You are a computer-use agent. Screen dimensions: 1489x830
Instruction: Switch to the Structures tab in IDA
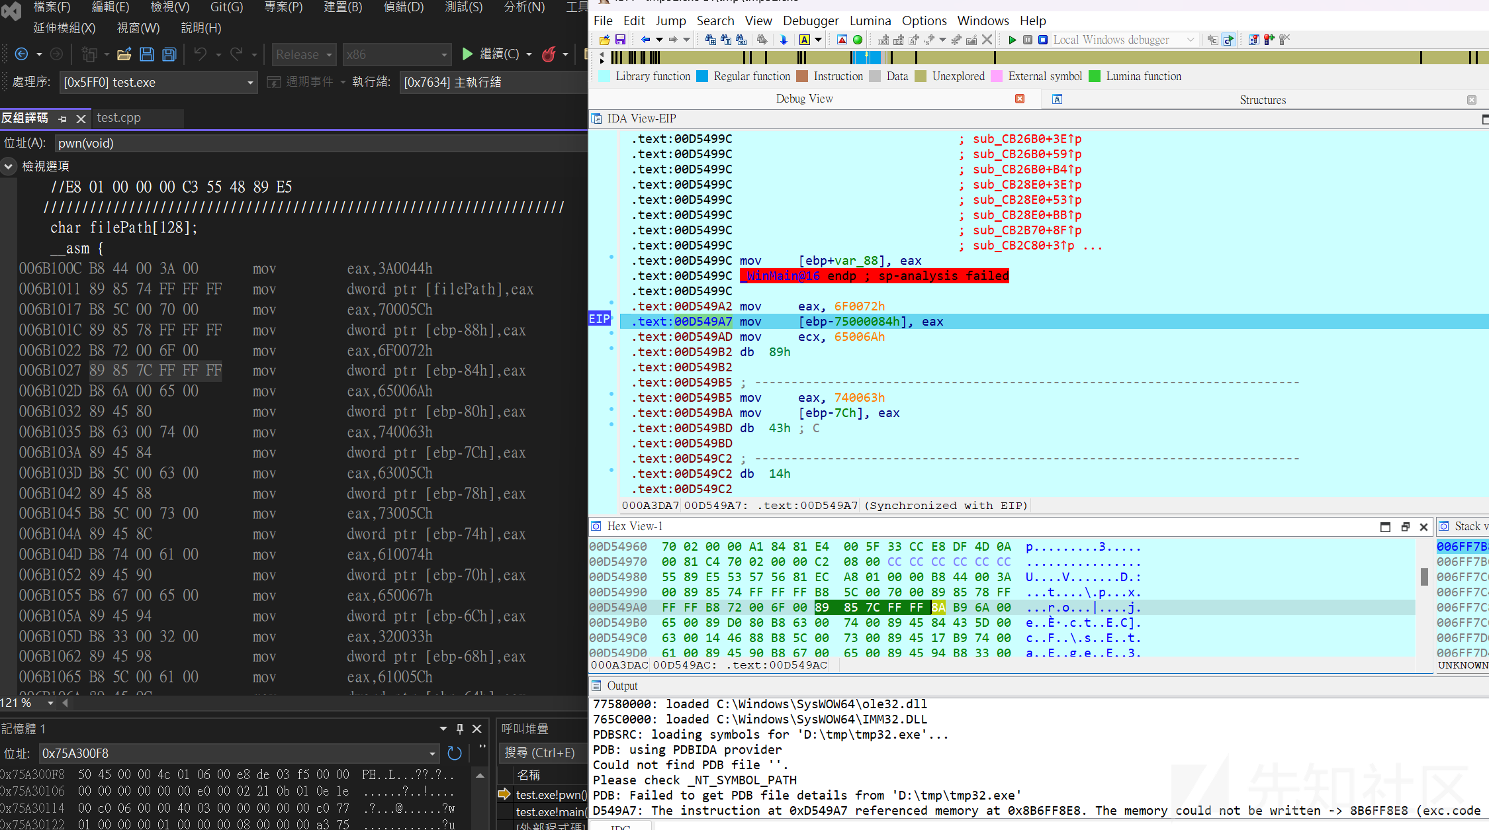click(1263, 100)
